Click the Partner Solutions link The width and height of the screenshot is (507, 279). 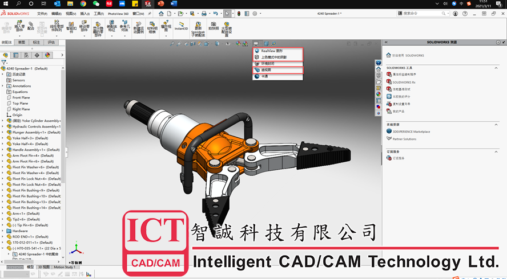tap(404, 139)
